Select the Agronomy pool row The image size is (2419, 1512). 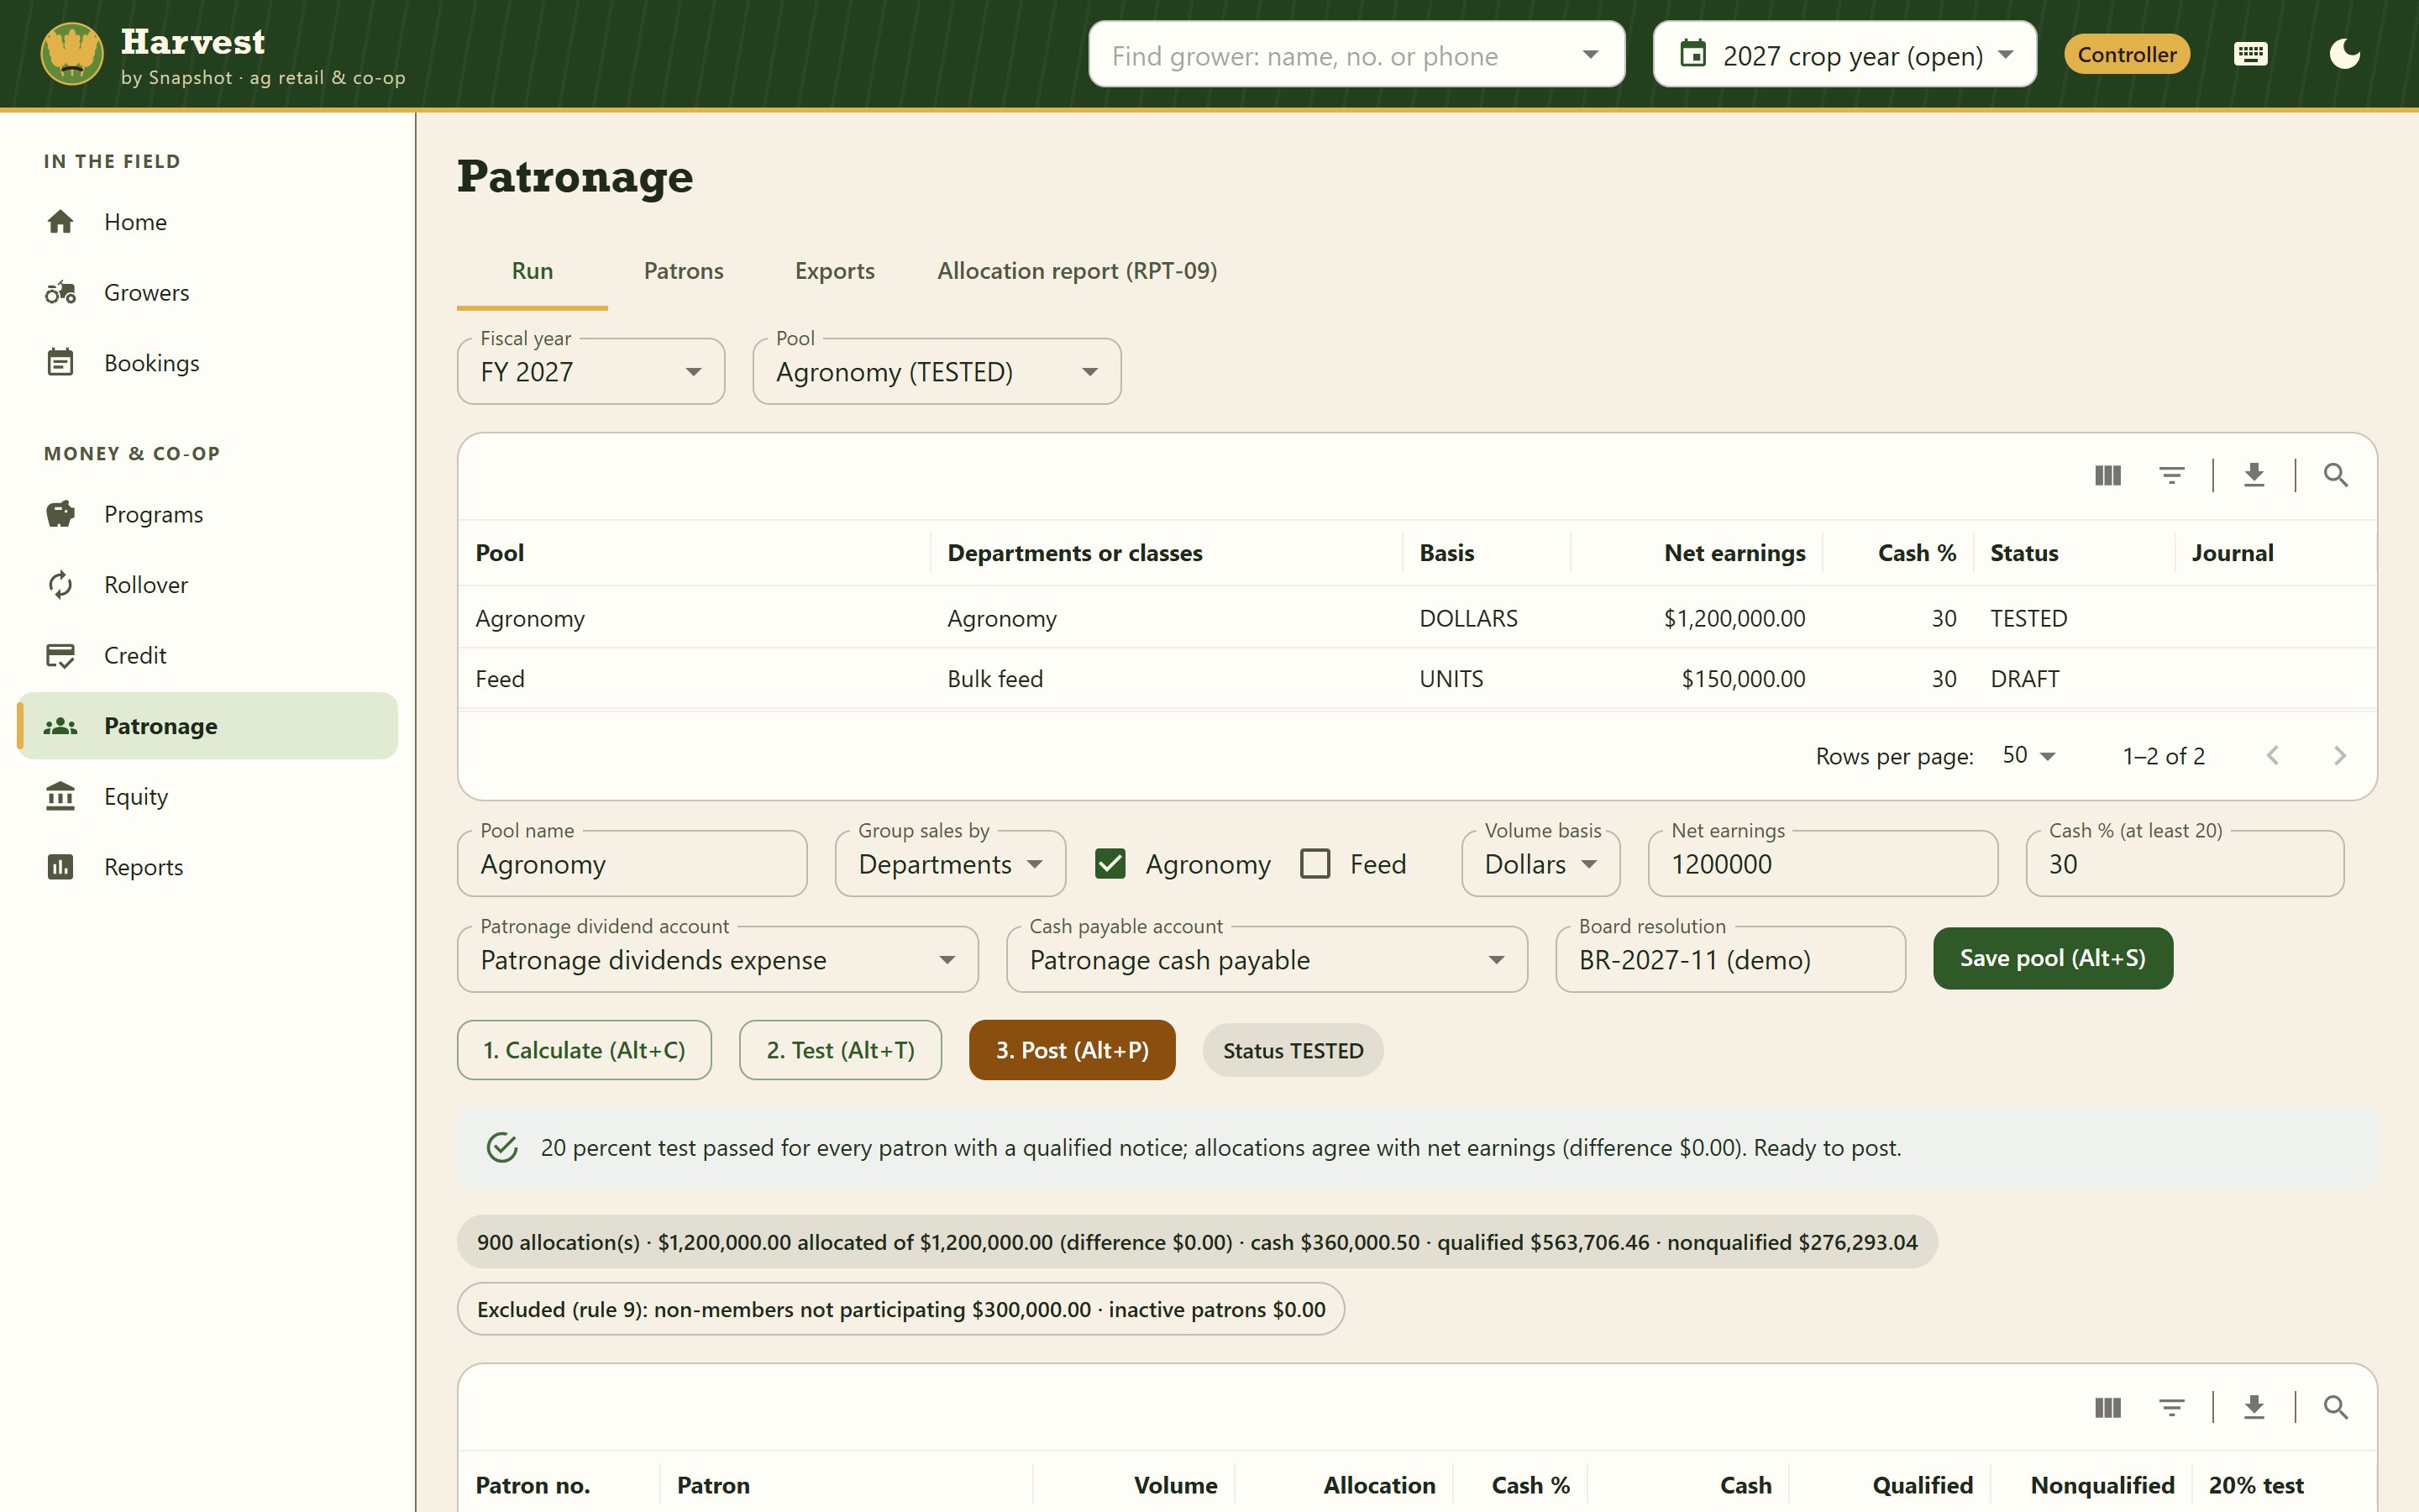tap(1416, 618)
